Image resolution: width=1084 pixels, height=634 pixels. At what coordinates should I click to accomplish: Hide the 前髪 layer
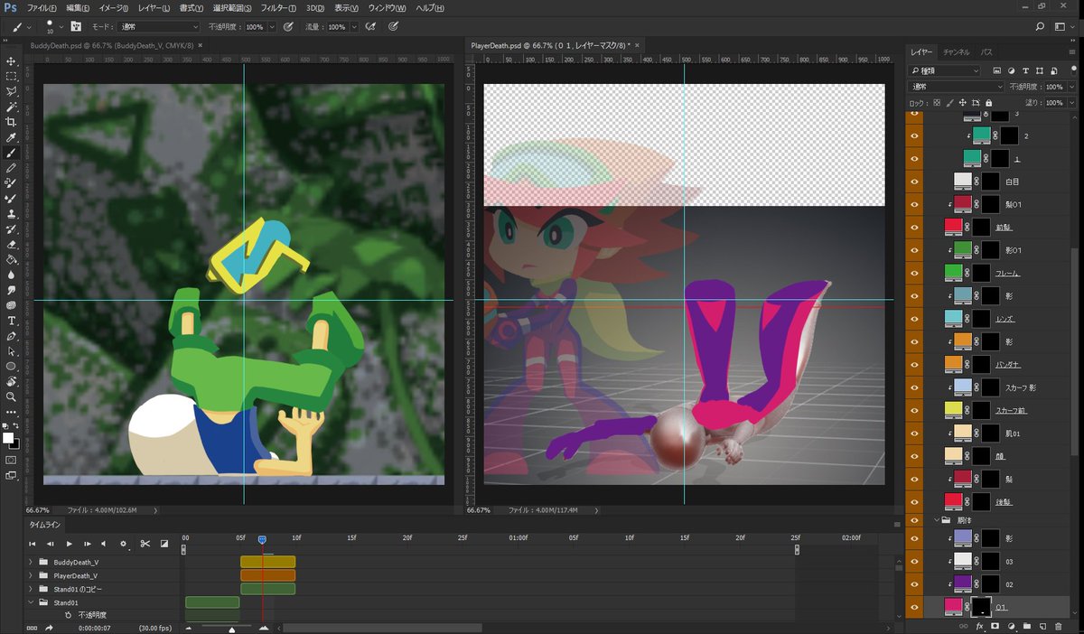(914, 226)
